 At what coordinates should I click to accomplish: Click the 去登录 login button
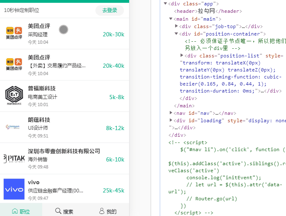109,10
